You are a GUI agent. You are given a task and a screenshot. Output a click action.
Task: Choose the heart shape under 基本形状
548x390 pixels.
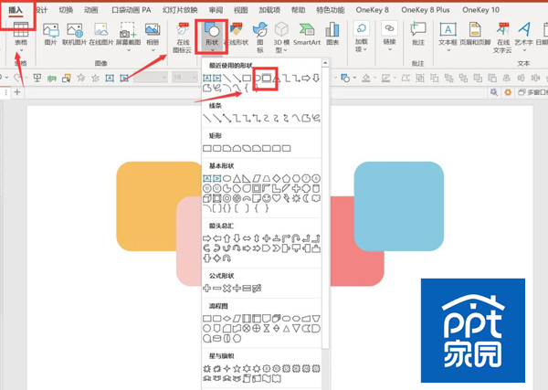(x=277, y=198)
